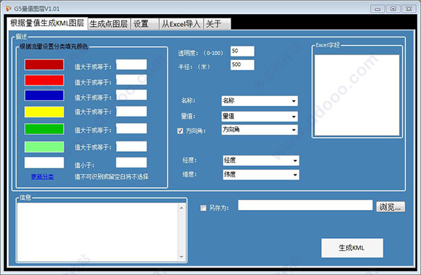Click threshold field beside yellow swatch

pos(132,111)
